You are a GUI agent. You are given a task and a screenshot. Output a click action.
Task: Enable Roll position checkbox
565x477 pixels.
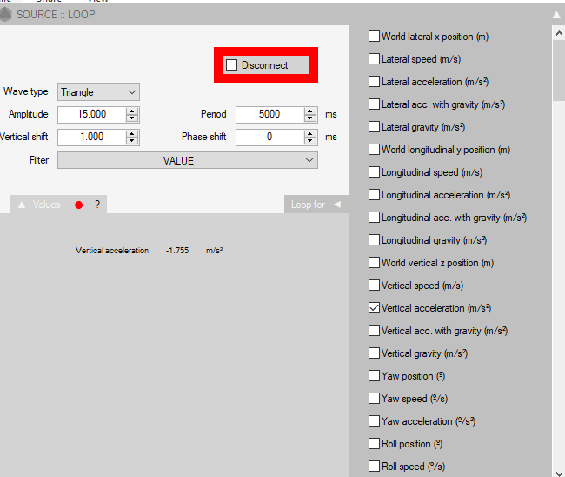tap(374, 443)
